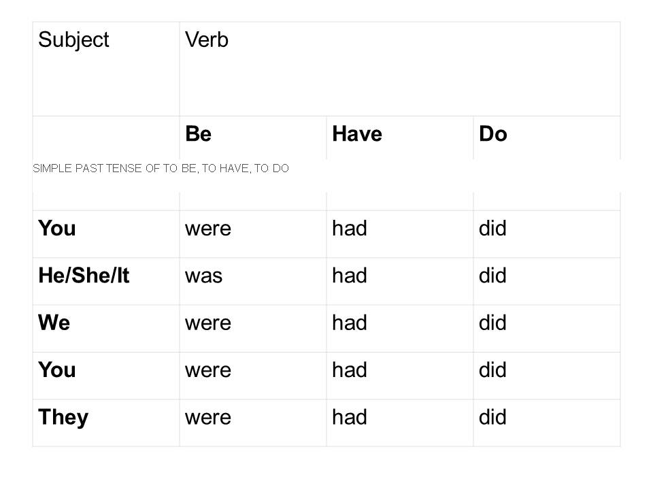This screenshot has width=653, height=490.
Task: Select the word 'was' in the table
Action: (x=204, y=276)
